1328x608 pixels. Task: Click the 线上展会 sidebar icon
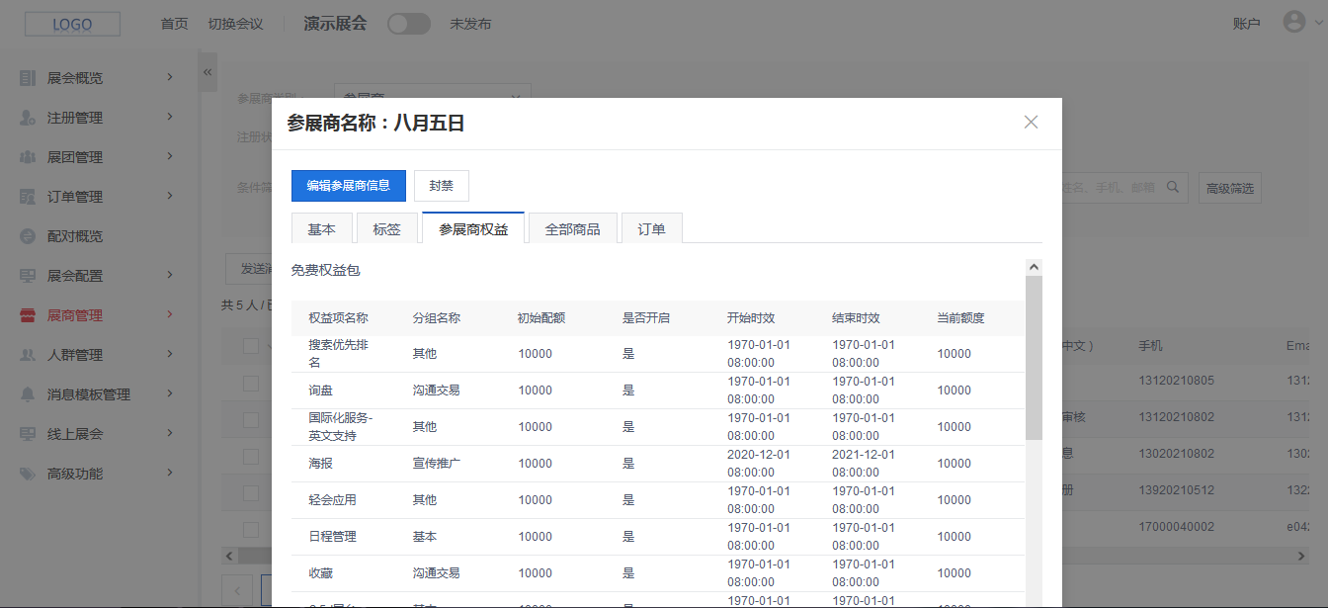(x=28, y=434)
